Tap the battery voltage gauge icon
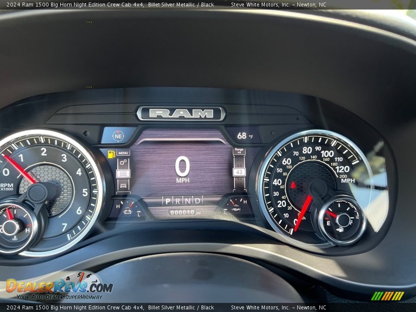 click(127, 211)
